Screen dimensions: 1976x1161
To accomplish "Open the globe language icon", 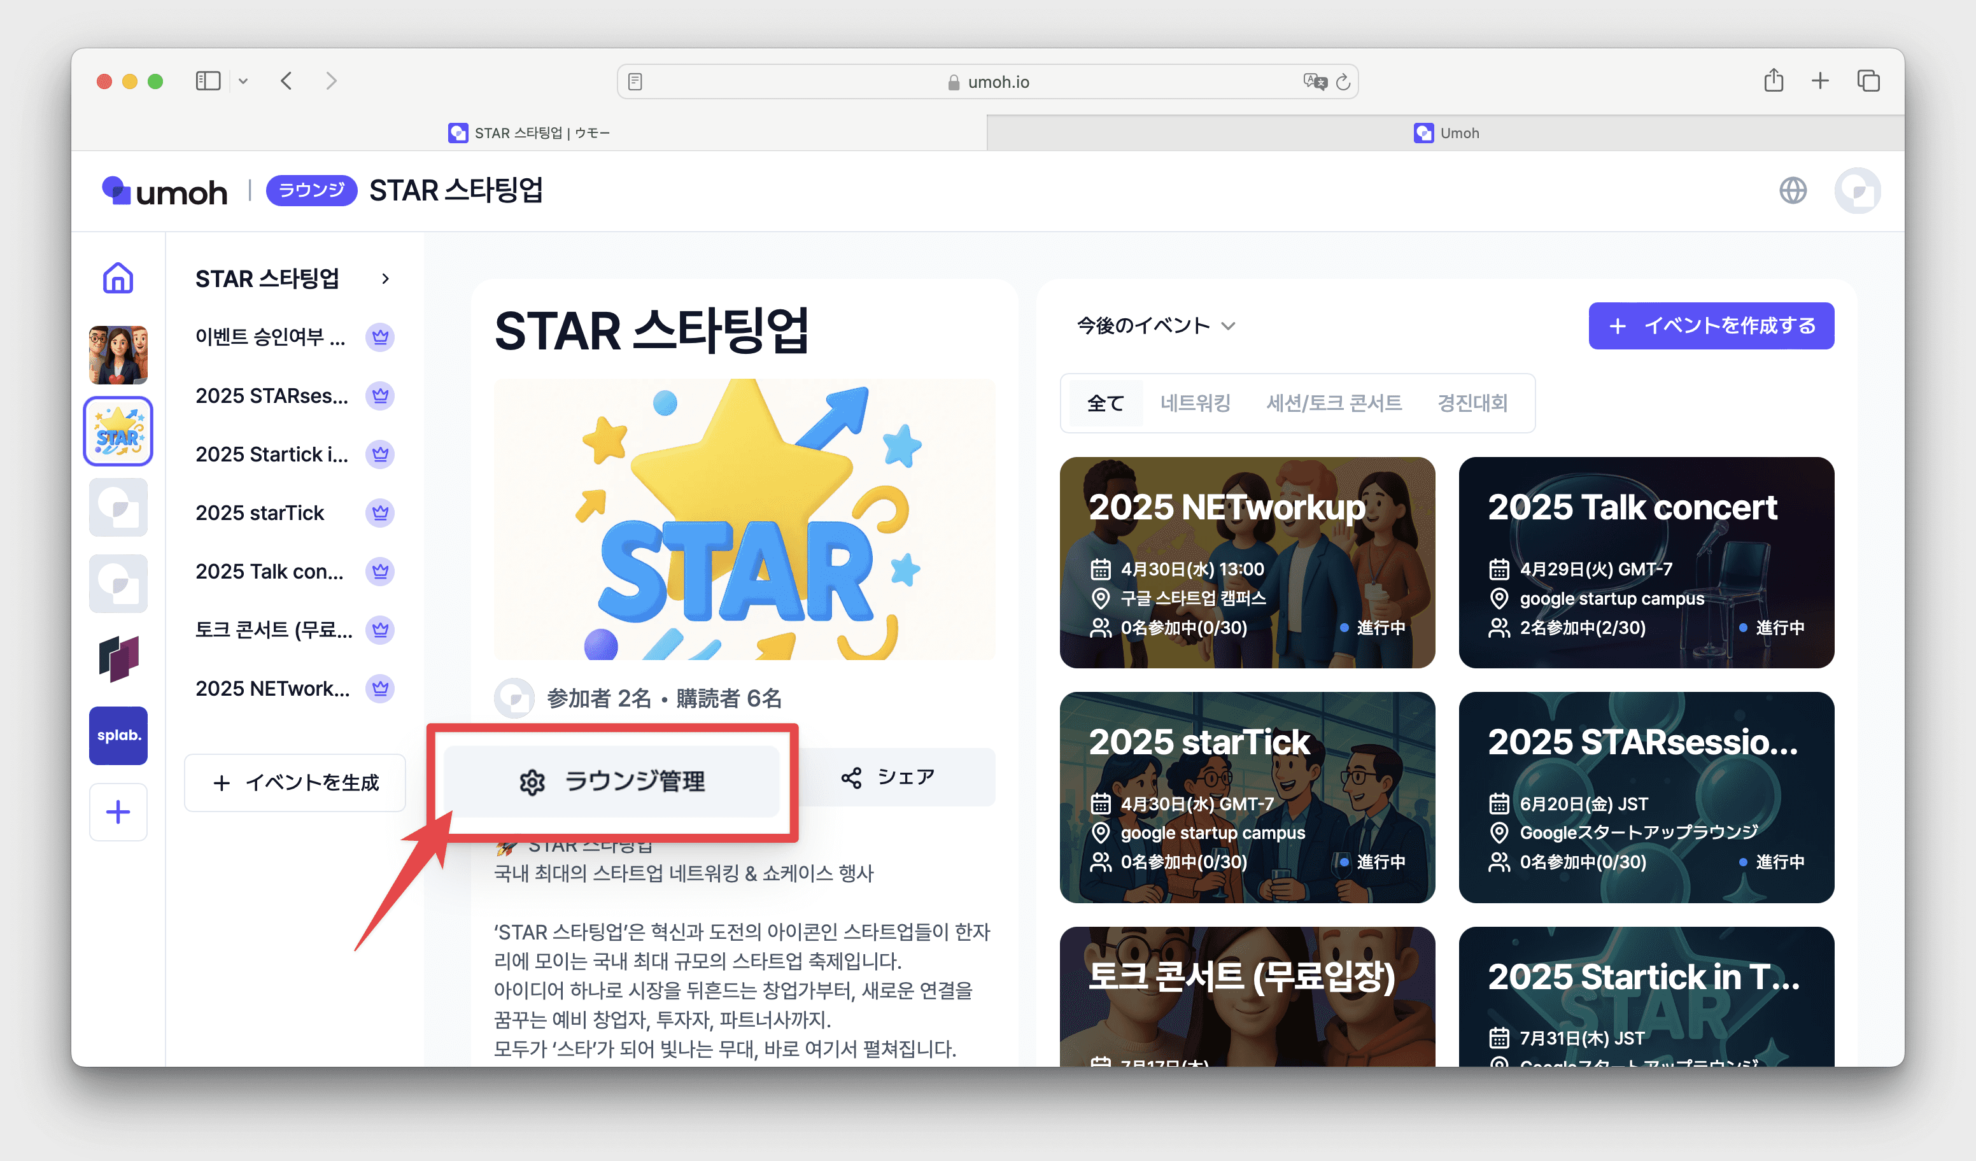I will pyautogui.click(x=1793, y=190).
